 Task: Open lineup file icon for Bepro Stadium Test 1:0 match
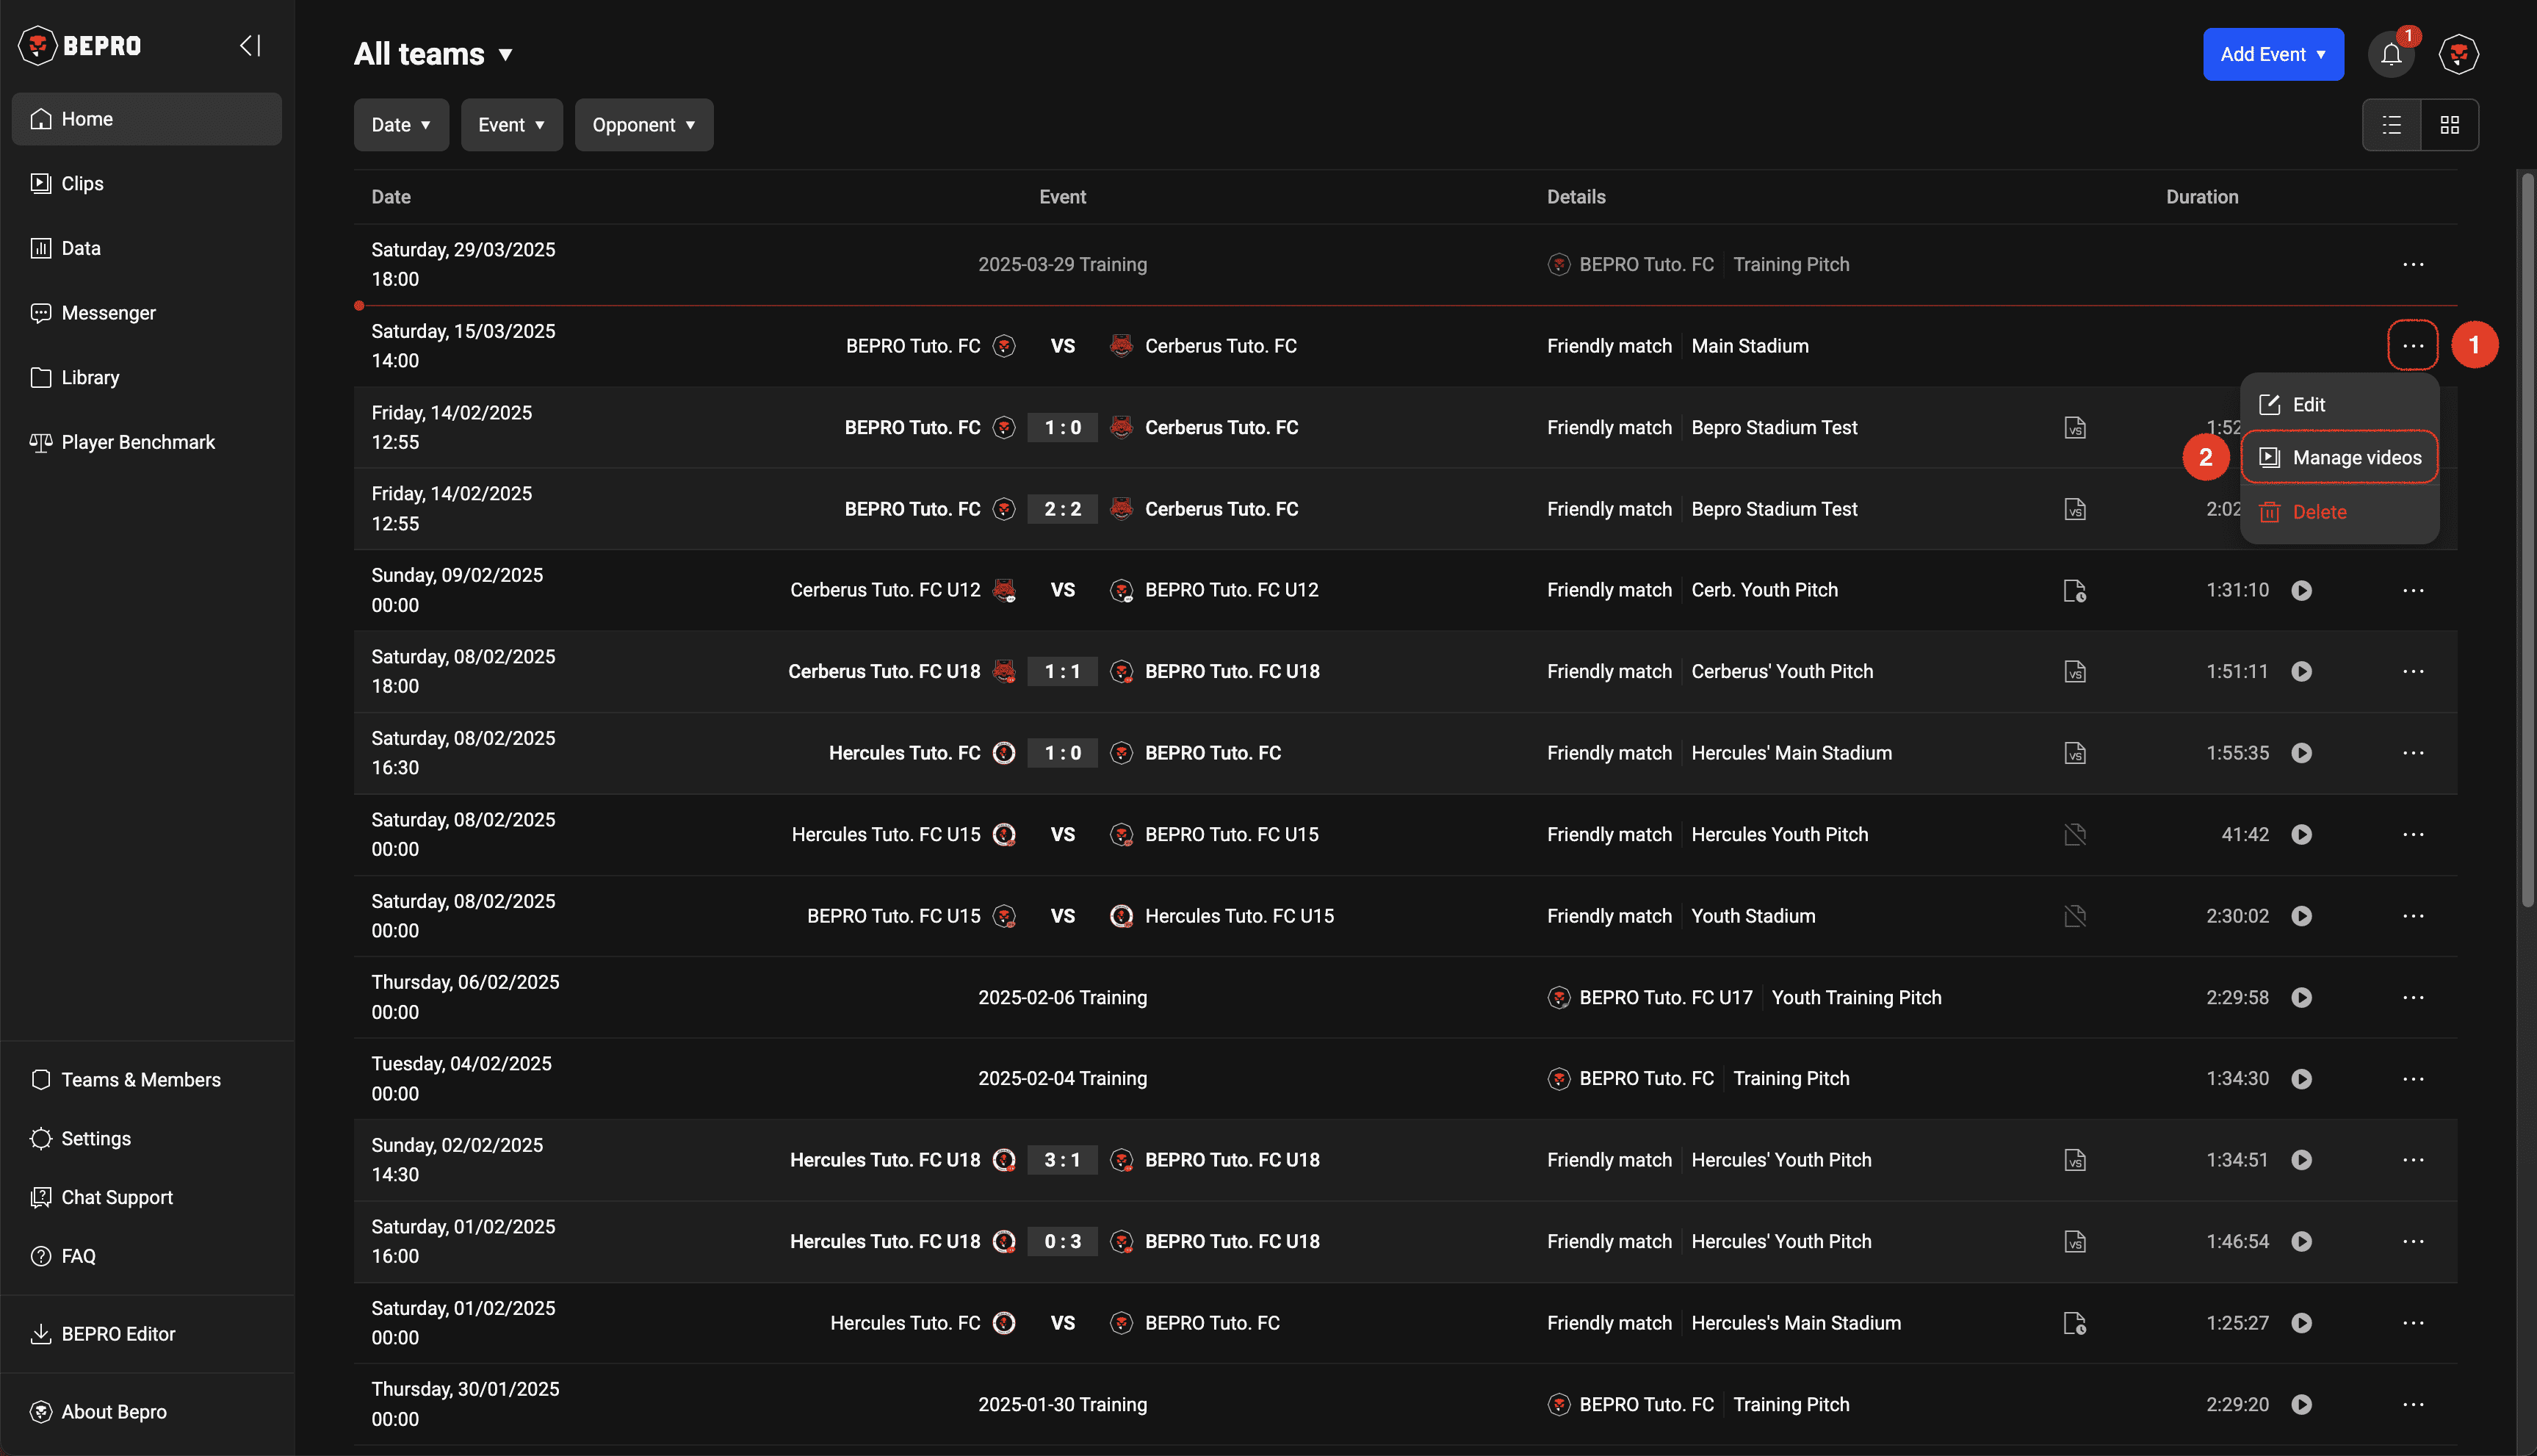[2075, 428]
